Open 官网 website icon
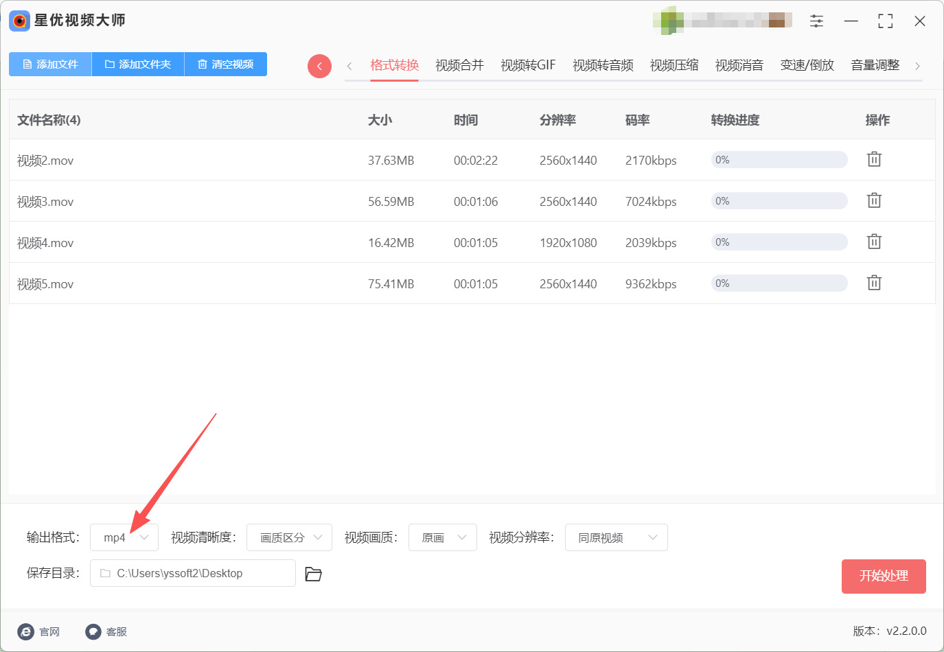The height and width of the screenshot is (652, 944). coord(26,631)
